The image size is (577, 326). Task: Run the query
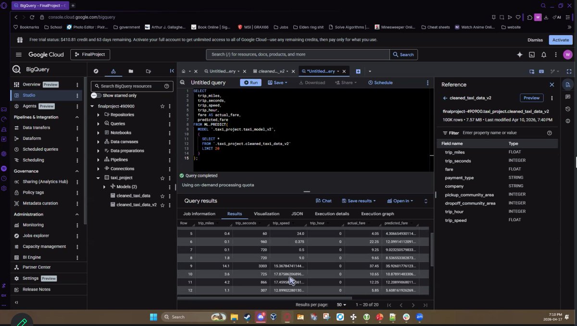251,83
